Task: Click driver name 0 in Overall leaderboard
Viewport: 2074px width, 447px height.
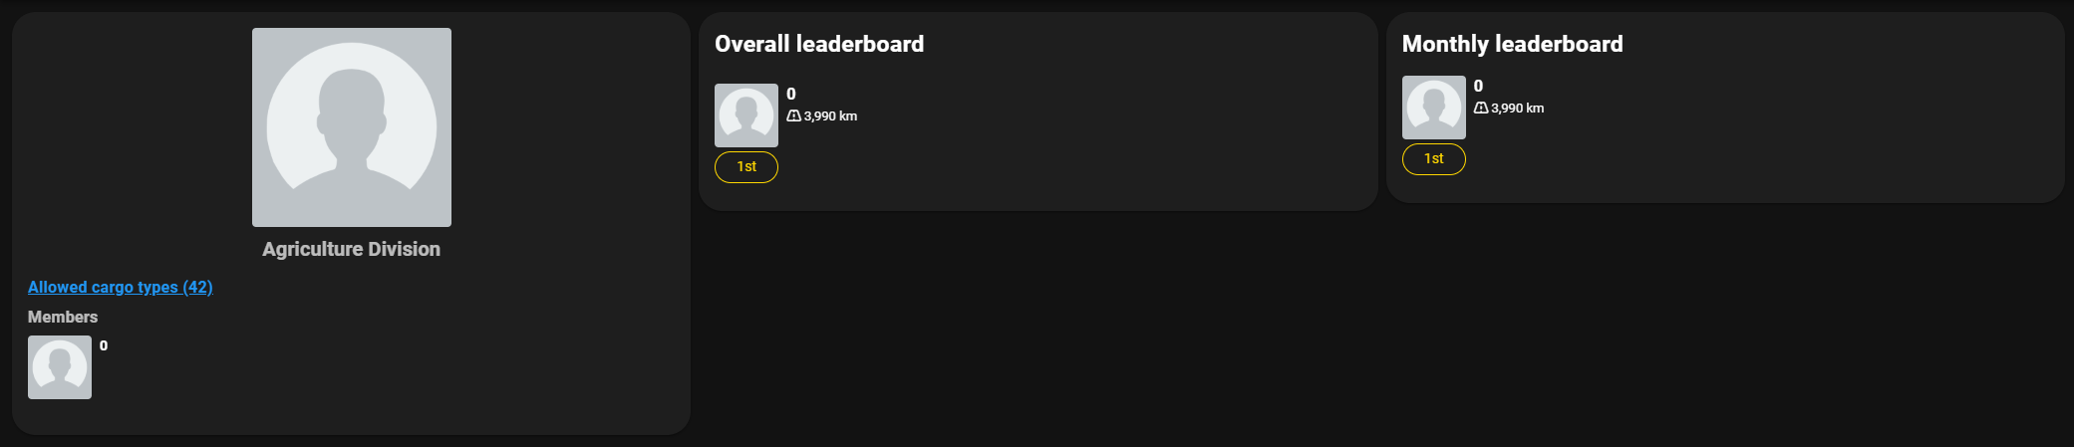Action: click(791, 94)
